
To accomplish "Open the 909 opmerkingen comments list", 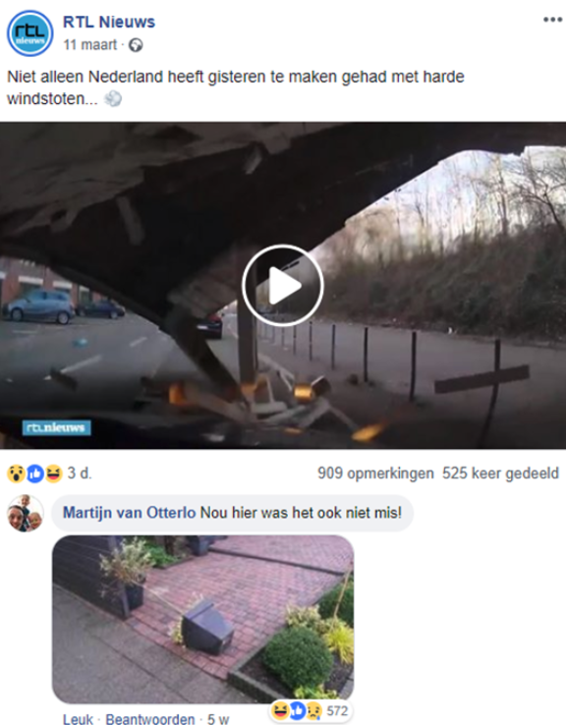I will [x=375, y=474].
